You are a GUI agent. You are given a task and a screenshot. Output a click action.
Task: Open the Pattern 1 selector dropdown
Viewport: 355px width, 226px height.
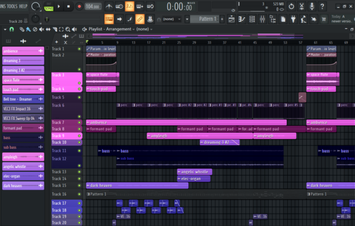pyautogui.click(x=205, y=19)
